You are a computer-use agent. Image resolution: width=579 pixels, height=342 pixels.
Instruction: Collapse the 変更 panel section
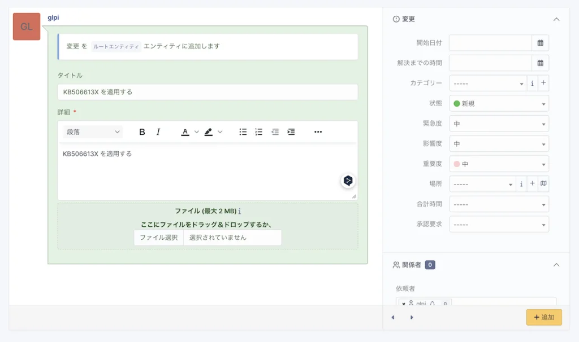coord(556,19)
